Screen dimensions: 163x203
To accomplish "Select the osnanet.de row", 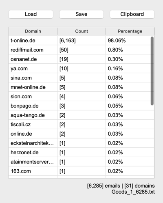I will pos(81,59).
